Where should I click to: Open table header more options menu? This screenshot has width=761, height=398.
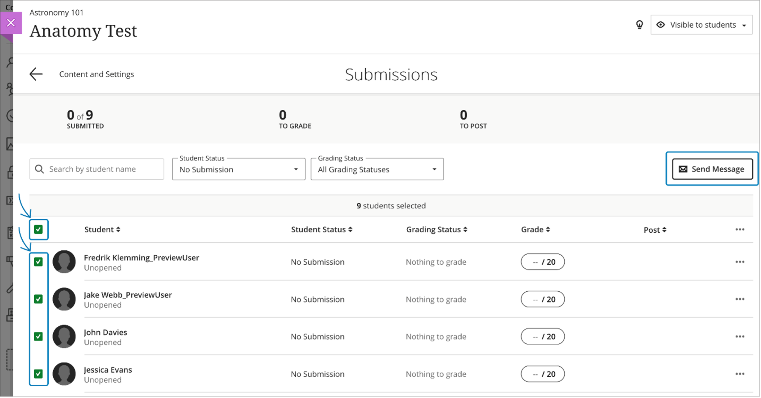(x=740, y=230)
